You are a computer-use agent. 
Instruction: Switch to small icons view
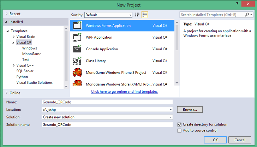(x=137, y=15)
